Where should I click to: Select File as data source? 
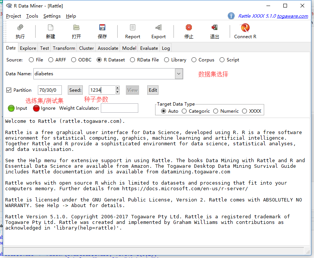tap(31, 60)
